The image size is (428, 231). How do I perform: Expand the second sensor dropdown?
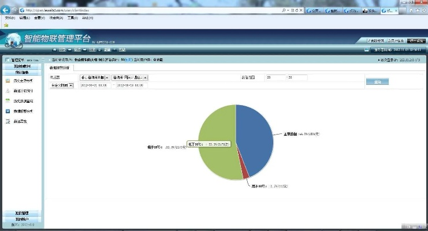[145, 77]
